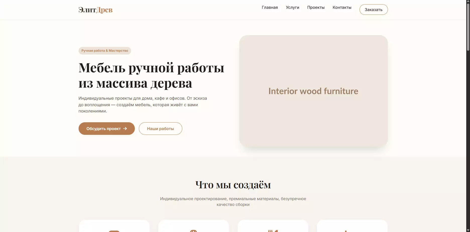Click the Что мы создаём heading
This screenshot has width=470, height=232.
pyautogui.click(x=233, y=185)
